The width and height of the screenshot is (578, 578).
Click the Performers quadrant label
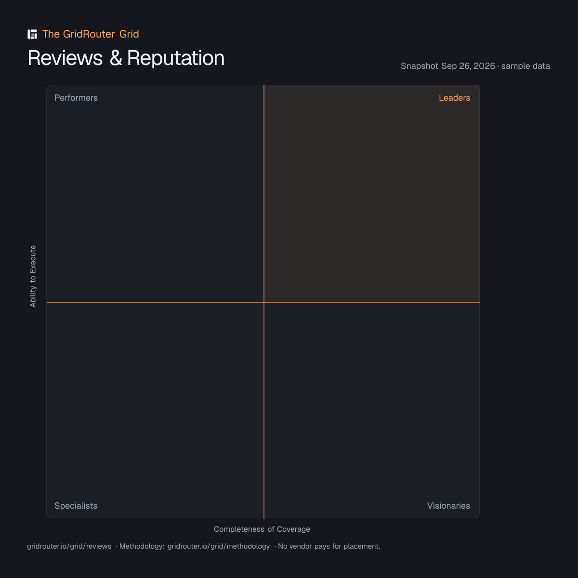[76, 98]
